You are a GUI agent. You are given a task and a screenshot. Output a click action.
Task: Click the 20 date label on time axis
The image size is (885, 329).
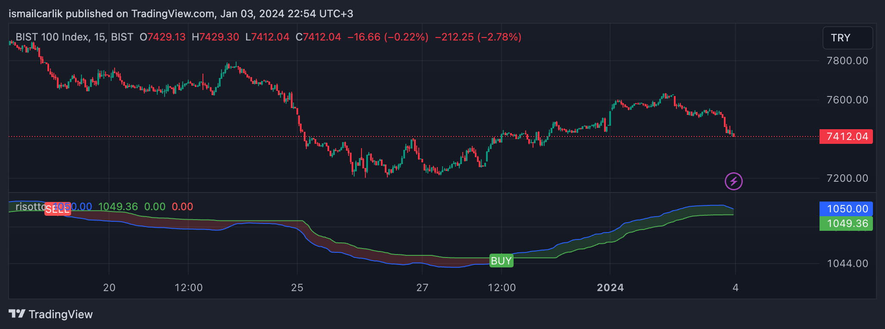pyautogui.click(x=109, y=288)
